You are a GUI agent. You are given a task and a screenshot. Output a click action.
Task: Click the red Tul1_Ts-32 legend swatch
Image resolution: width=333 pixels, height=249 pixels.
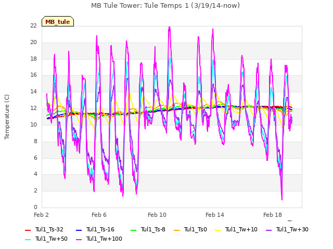point(28,230)
